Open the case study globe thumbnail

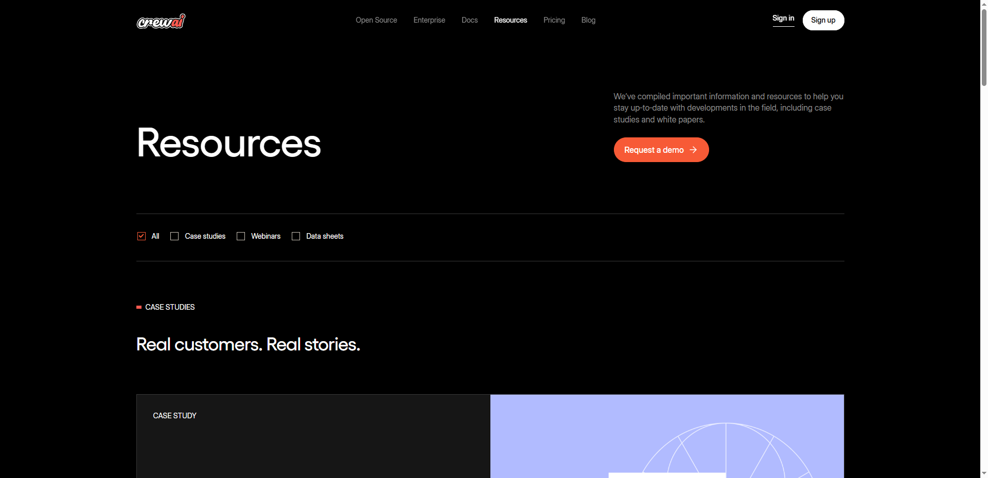click(x=667, y=436)
